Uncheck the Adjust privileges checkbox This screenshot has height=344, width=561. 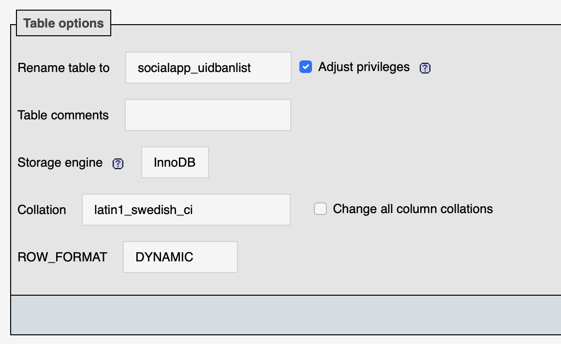coord(306,67)
